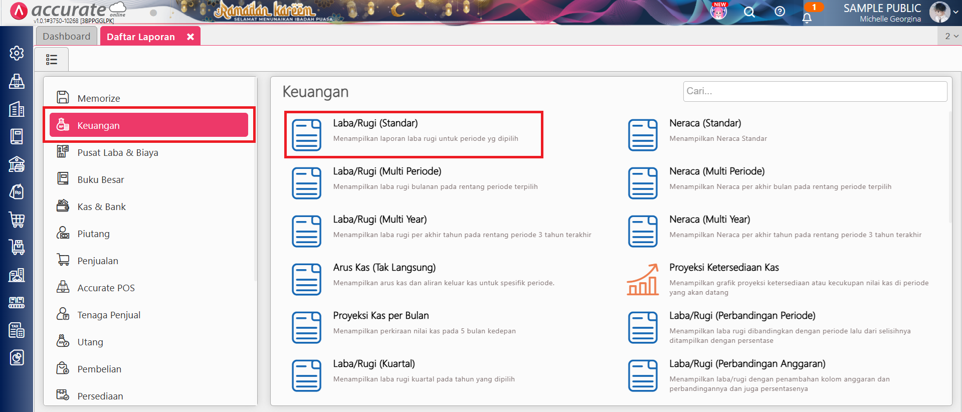Viewport: 962px width, 412px height.
Task: Open Neraca (Multi Periode) report
Action: (716, 171)
